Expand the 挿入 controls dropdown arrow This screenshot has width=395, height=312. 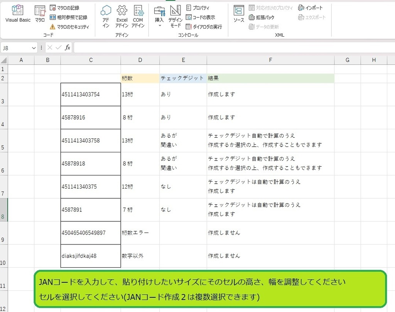point(159,24)
